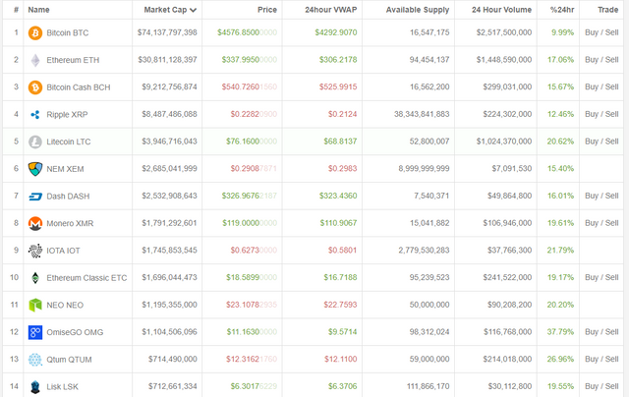Open Buy / Sell for Ripple XRP
The image size is (629, 397).
pyautogui.click(x=601, y=114)
